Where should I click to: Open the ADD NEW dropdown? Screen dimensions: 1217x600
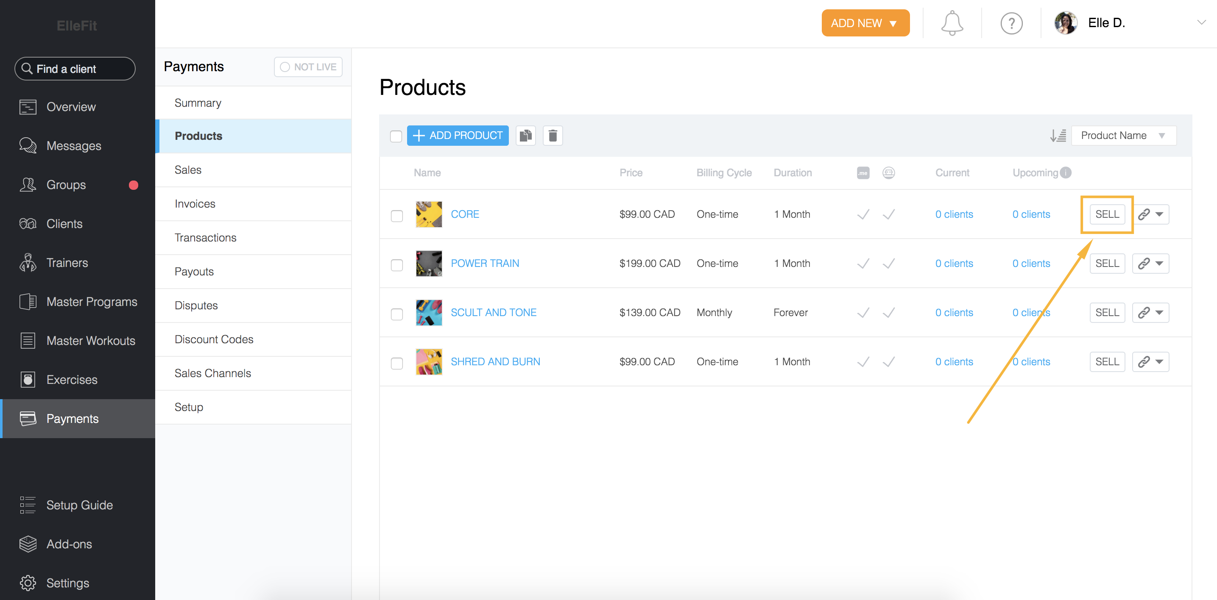coord(865,22)
